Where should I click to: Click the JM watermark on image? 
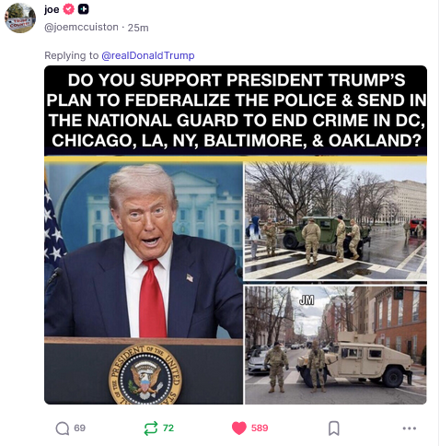(307, 300)
